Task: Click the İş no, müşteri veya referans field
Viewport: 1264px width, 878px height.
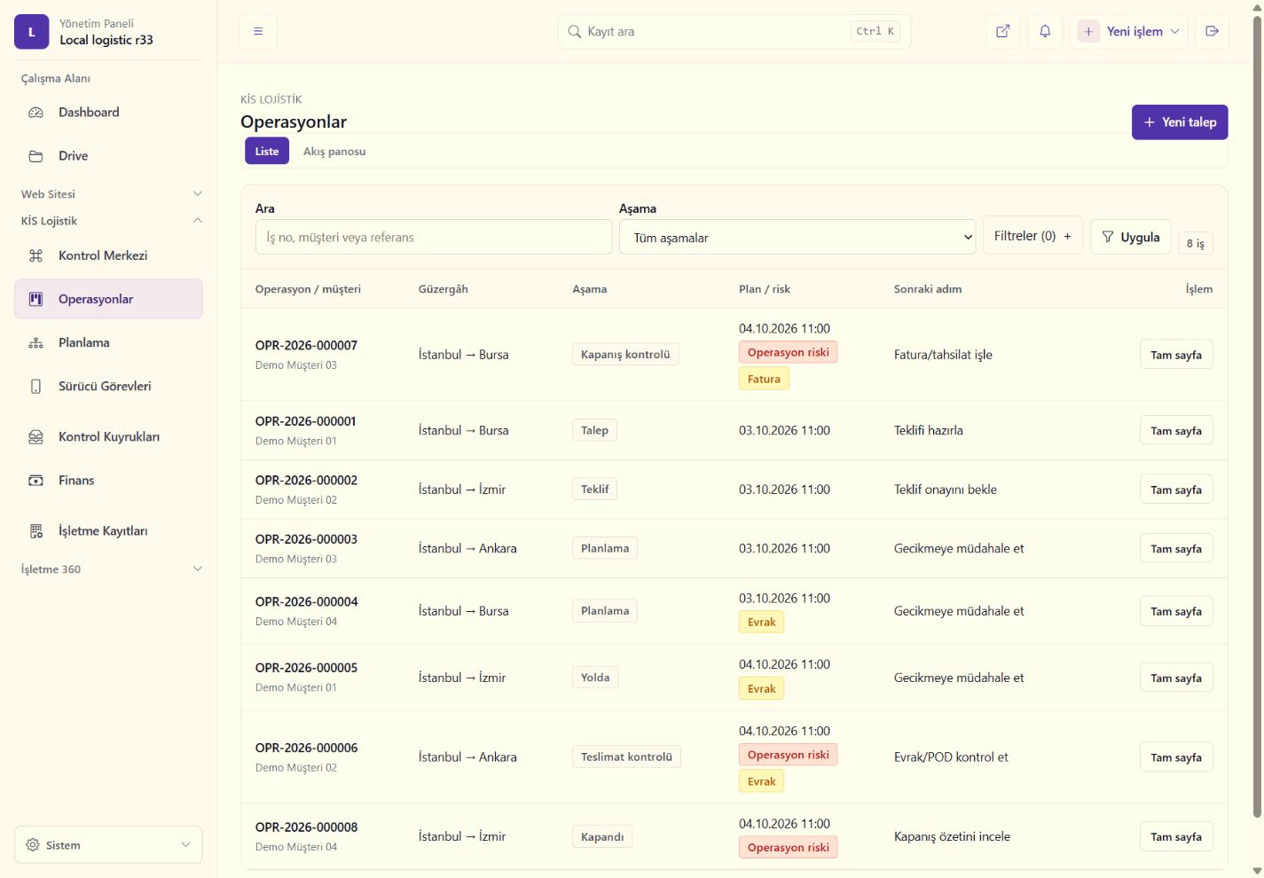Action: 434,238
